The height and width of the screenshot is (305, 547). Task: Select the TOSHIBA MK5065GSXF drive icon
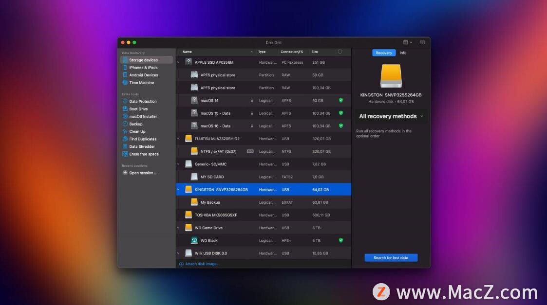tap(189, 215)
